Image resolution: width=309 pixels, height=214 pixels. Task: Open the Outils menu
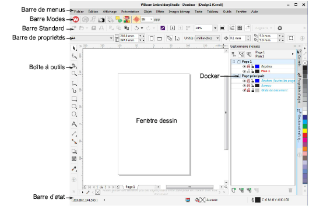(x=227, y=12)
